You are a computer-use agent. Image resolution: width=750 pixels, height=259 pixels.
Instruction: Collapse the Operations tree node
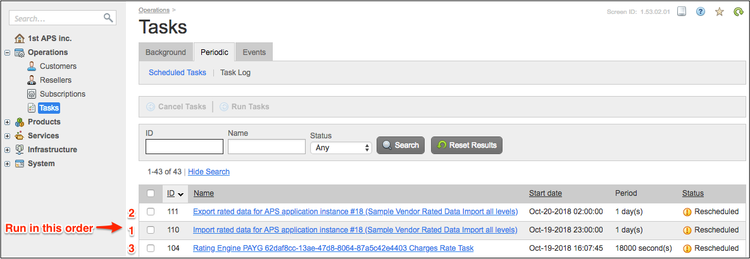pos(8,52)
